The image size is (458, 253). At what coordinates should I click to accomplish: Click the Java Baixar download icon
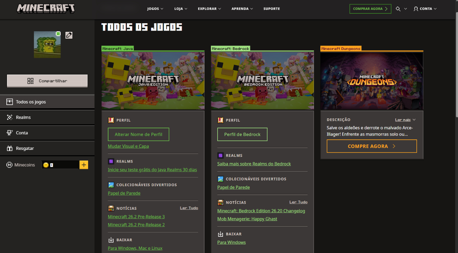(111, 240)
